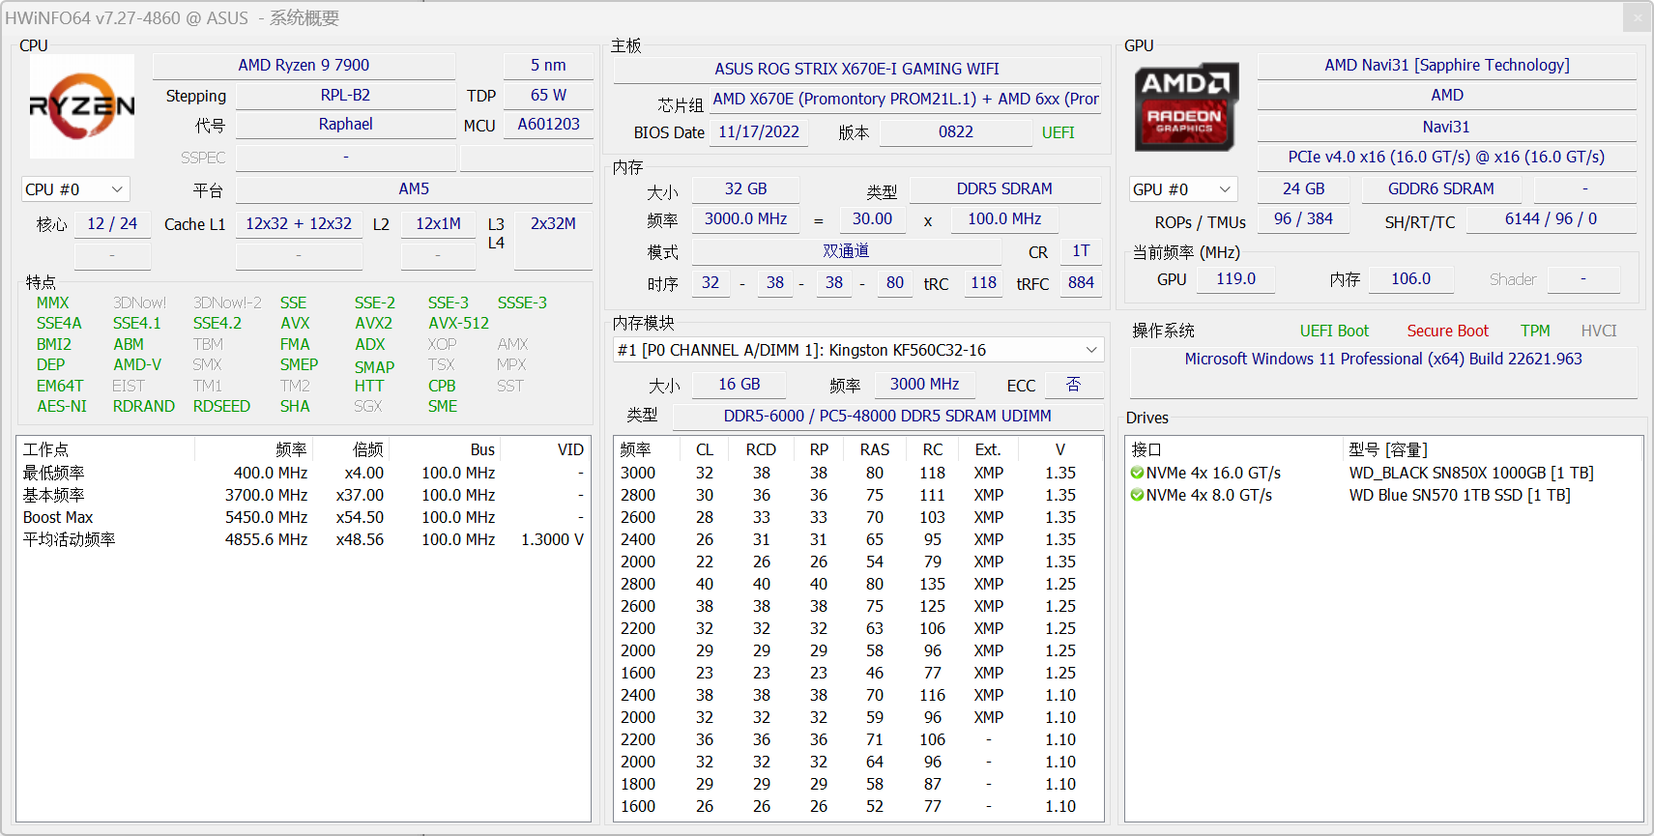Click the 32 GB memory size value
Image resolution: width=1654 pixels, height=836 pixels.
point(745,188)
